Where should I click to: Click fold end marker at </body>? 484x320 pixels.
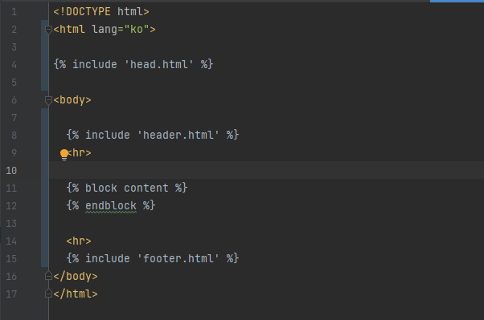tap(48, 276)
